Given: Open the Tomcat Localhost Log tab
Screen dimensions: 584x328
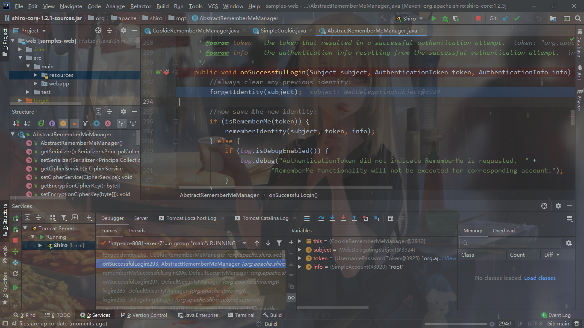Looking at the screenshot, I should click(x=191, y=218).
